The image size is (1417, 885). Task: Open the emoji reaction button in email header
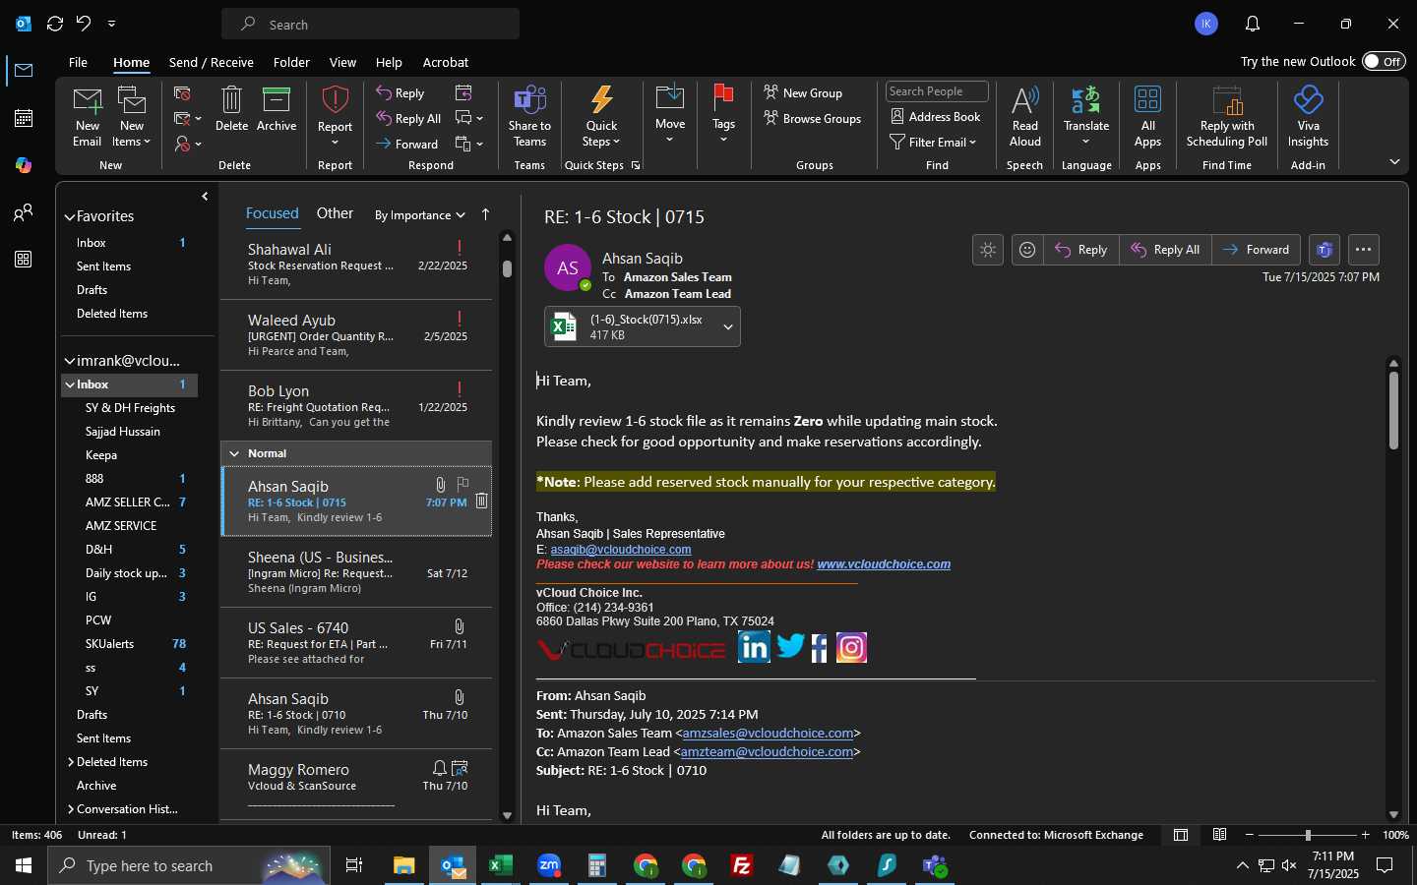tap(1027, 250)
